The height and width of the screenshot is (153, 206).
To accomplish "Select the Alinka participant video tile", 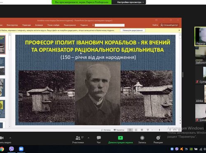I will 201,94.
